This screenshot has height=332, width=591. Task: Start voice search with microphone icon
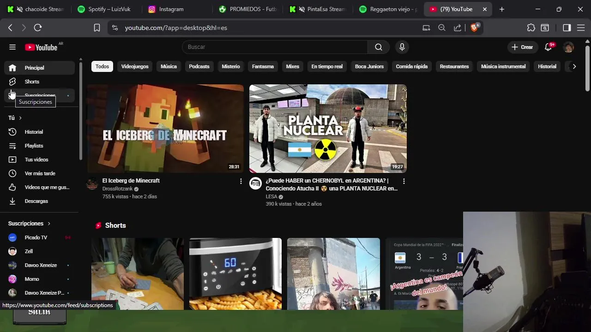pyautogui.click(x=402, y=47)
